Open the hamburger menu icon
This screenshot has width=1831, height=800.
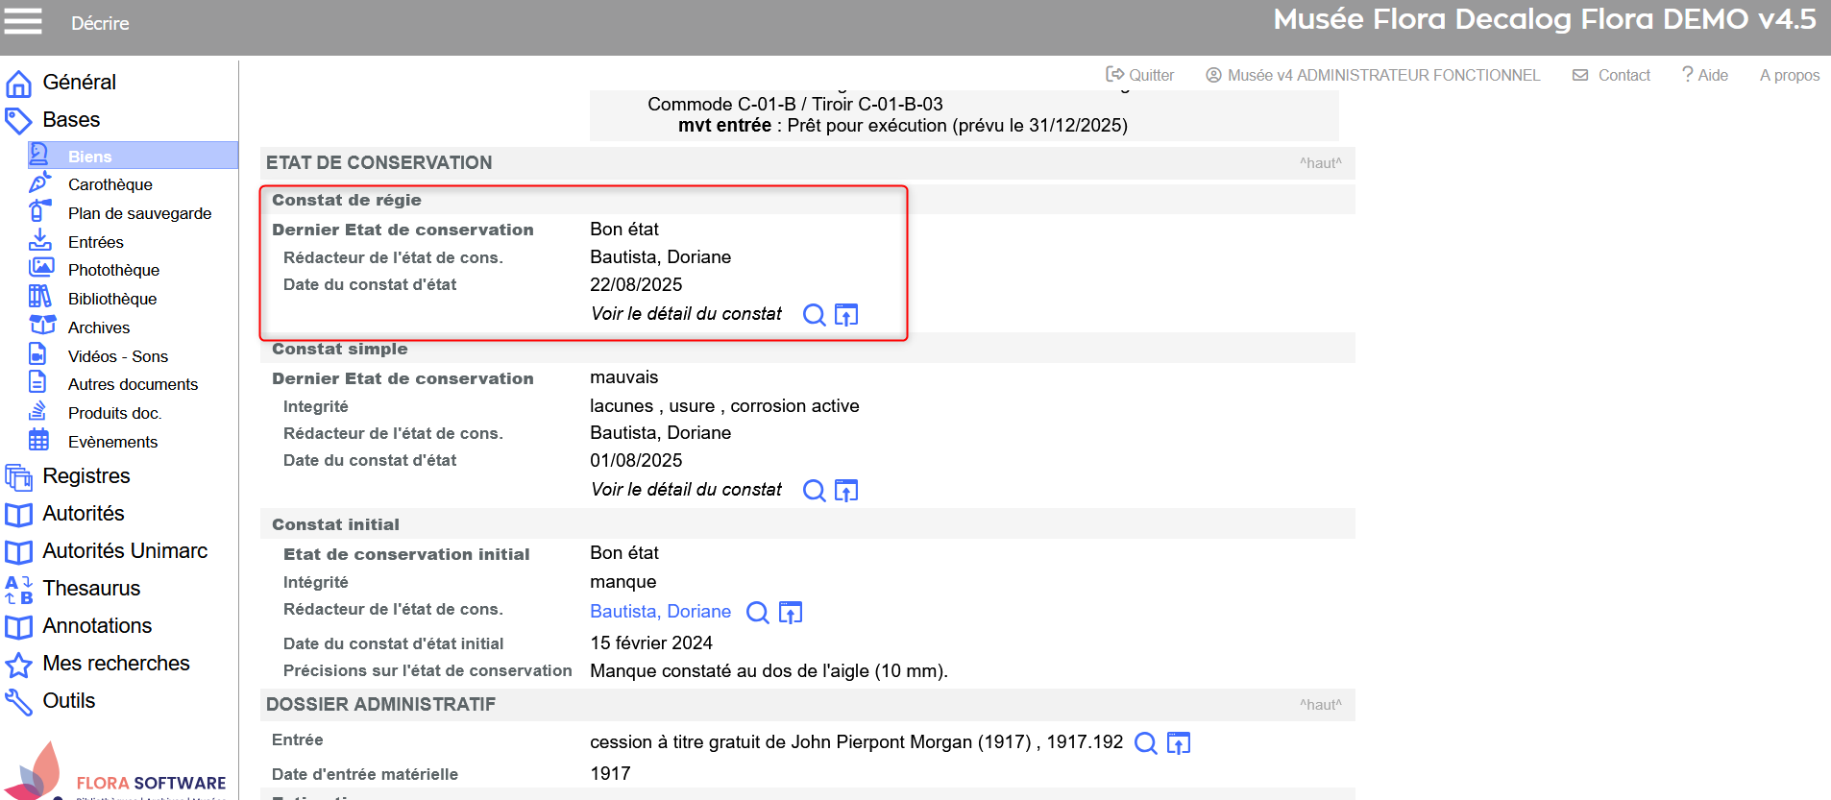pos(23,21)
